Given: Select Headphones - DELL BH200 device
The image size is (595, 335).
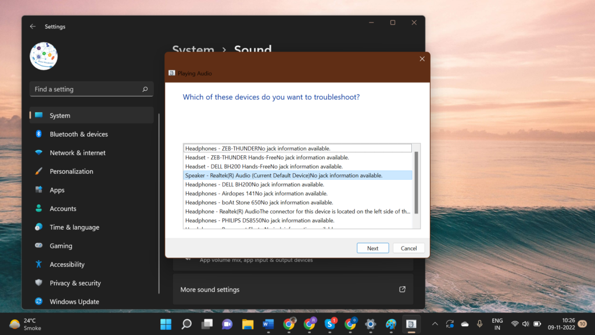Looking at the screenshot, I should [297, 184].
